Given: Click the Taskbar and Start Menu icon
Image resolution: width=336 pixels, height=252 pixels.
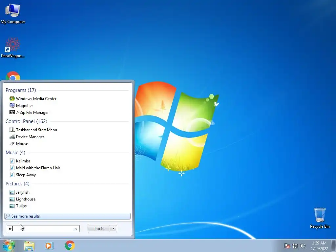Looking at the screenshot, I should [x=12, y=130].
